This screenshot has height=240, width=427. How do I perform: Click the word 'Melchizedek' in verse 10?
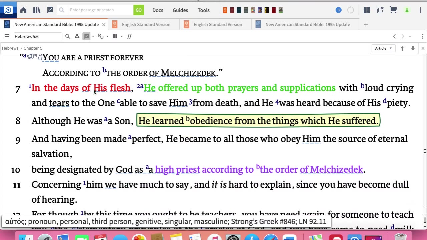point(336,169)
